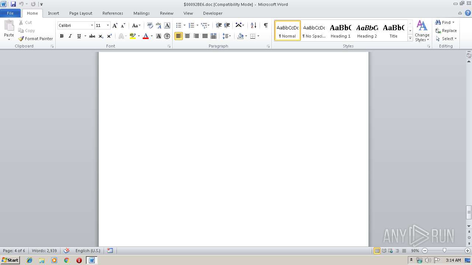This screenshot has width=472, height=265.
Task: Toggle Strikethrough formatting
Action: [x=92, y=36]
